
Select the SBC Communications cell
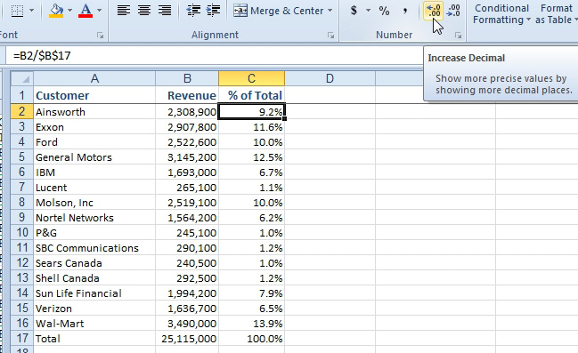click(94, 248)
